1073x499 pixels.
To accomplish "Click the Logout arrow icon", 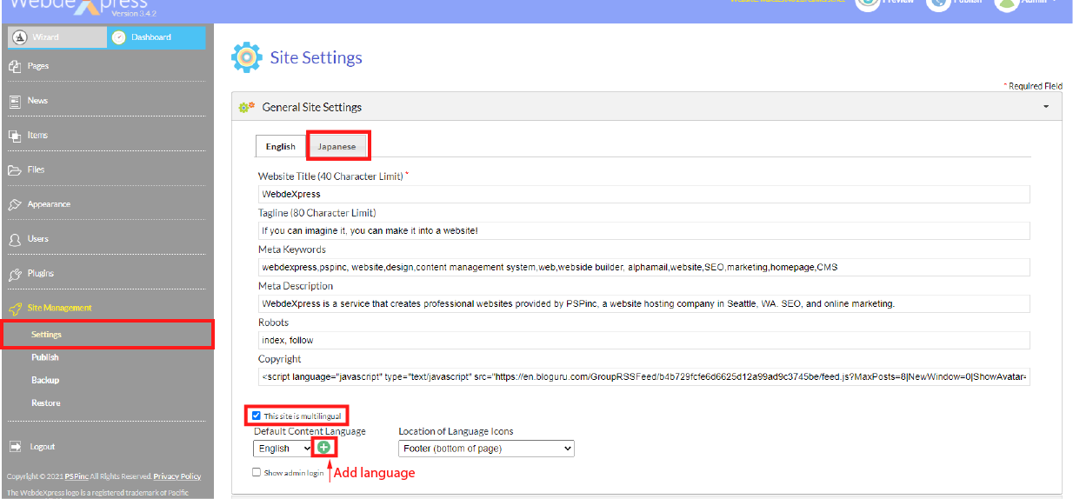I will (x=15, y=447).
